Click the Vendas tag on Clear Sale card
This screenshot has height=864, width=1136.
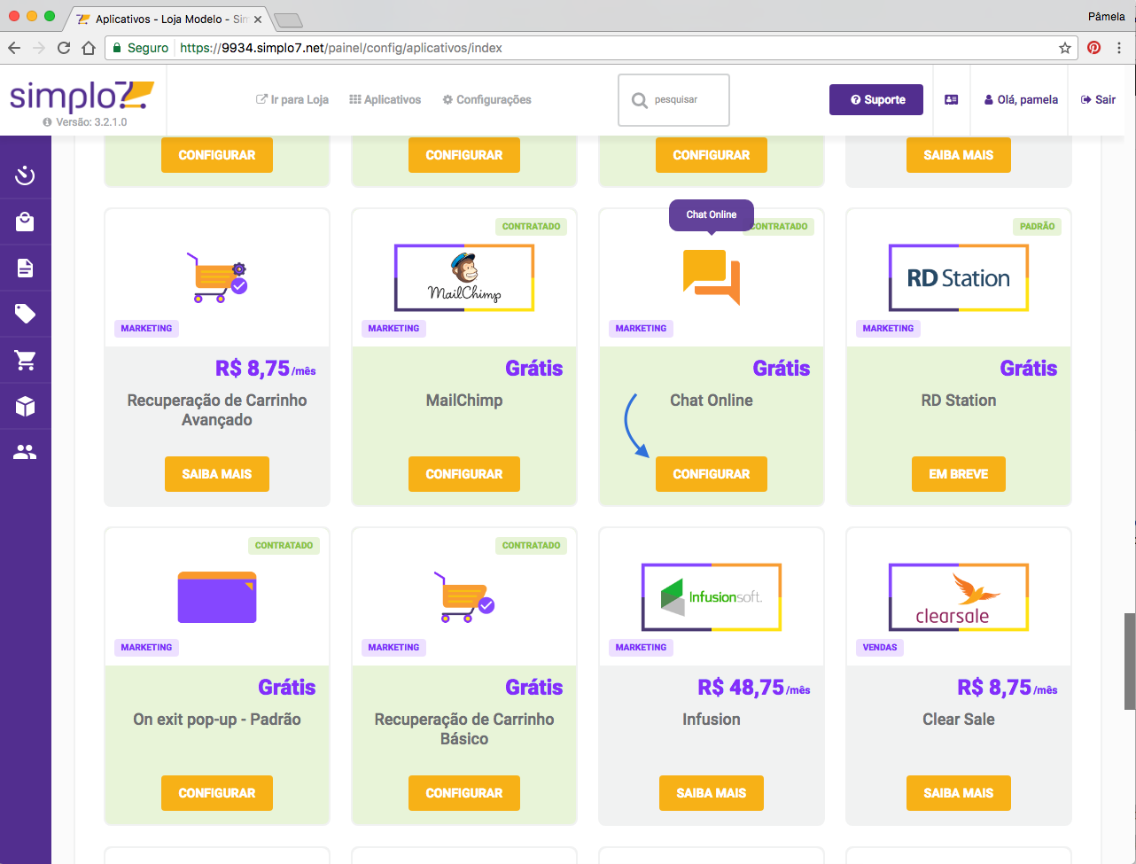880,647
